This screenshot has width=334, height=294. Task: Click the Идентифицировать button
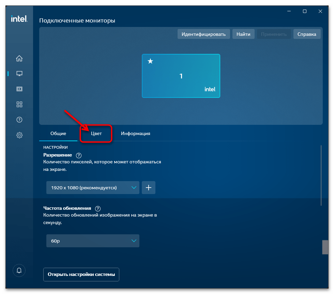coord(203,34)
